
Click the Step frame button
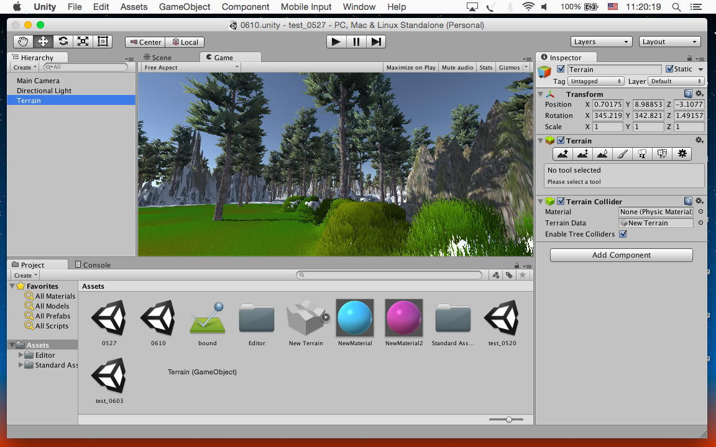click(375, 42)
